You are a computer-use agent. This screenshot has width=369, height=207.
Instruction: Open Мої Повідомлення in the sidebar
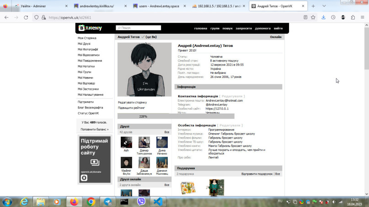(90, 61)
